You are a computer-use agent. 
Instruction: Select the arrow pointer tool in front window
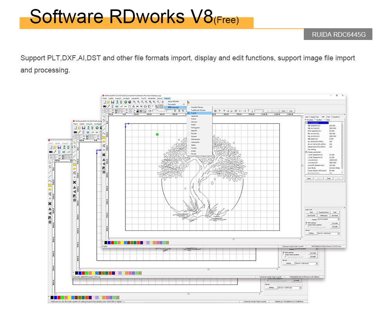[104, 116]
